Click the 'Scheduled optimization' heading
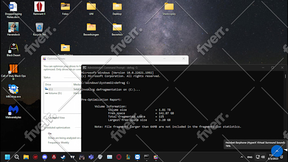This screenshot has height=162, width=288. point(57,128)
